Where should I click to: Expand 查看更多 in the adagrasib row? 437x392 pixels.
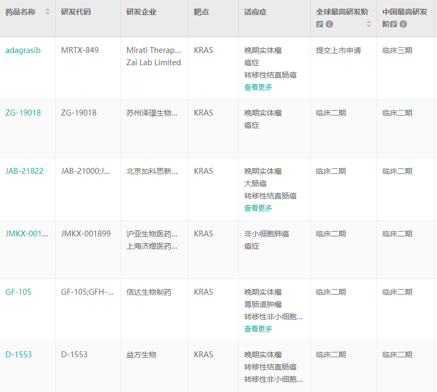click(258, 87)
